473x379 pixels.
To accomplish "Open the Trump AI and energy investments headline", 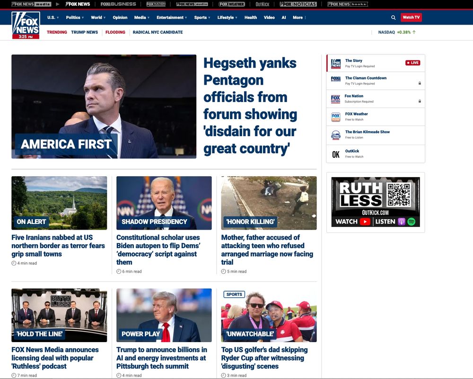I will pyautogui.click(x=162, y=358).
